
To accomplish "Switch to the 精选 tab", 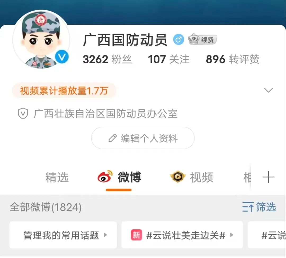I will pyautogui.click(x=57, y=177).
